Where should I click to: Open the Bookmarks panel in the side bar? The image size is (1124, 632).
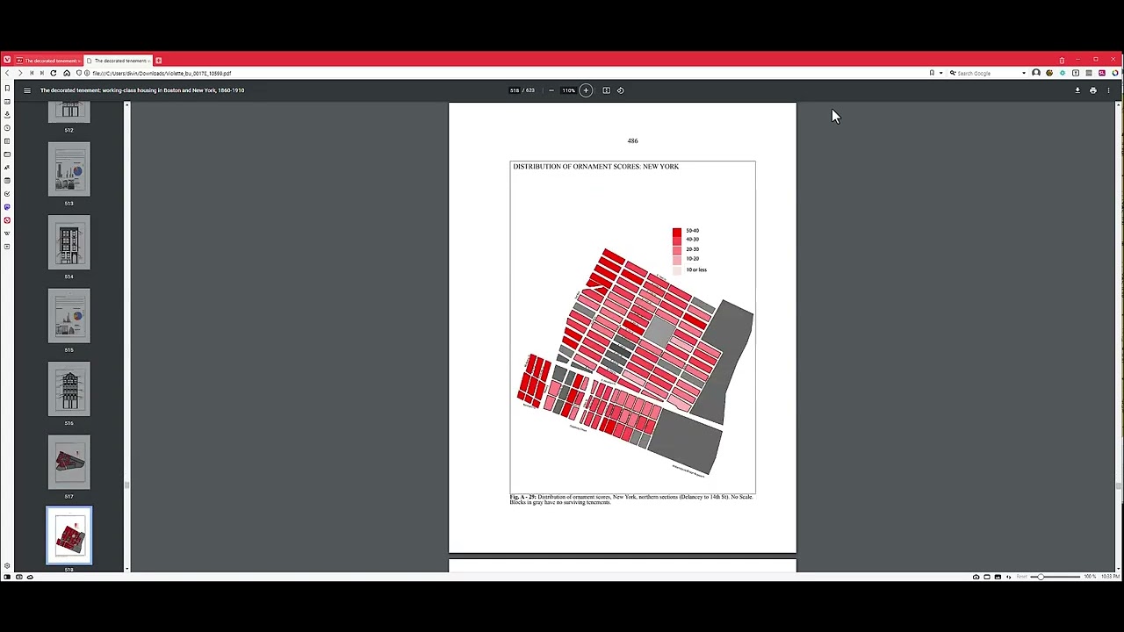[x=7, y=88]
